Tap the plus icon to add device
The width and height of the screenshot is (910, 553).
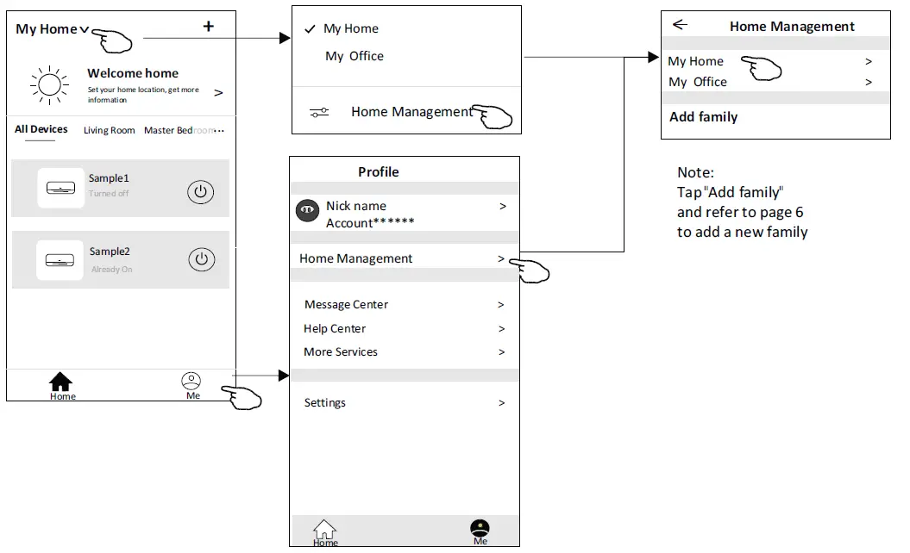208,26
